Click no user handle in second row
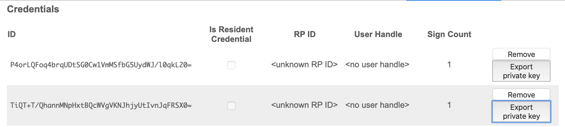 [377, 105]
